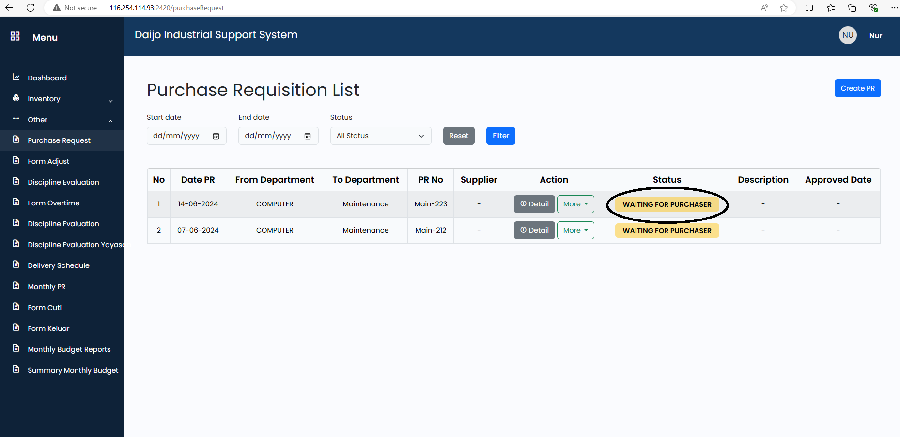This screenshot has height=437, width=900.
Task: Go to Form Overtime menu item
Action: point(53,203)
